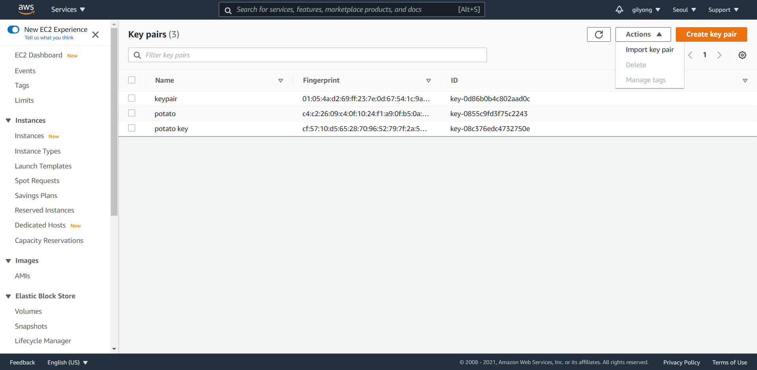
Task: Open Events in sidebar
Action: pyautogui.click(x=25, y=71)
